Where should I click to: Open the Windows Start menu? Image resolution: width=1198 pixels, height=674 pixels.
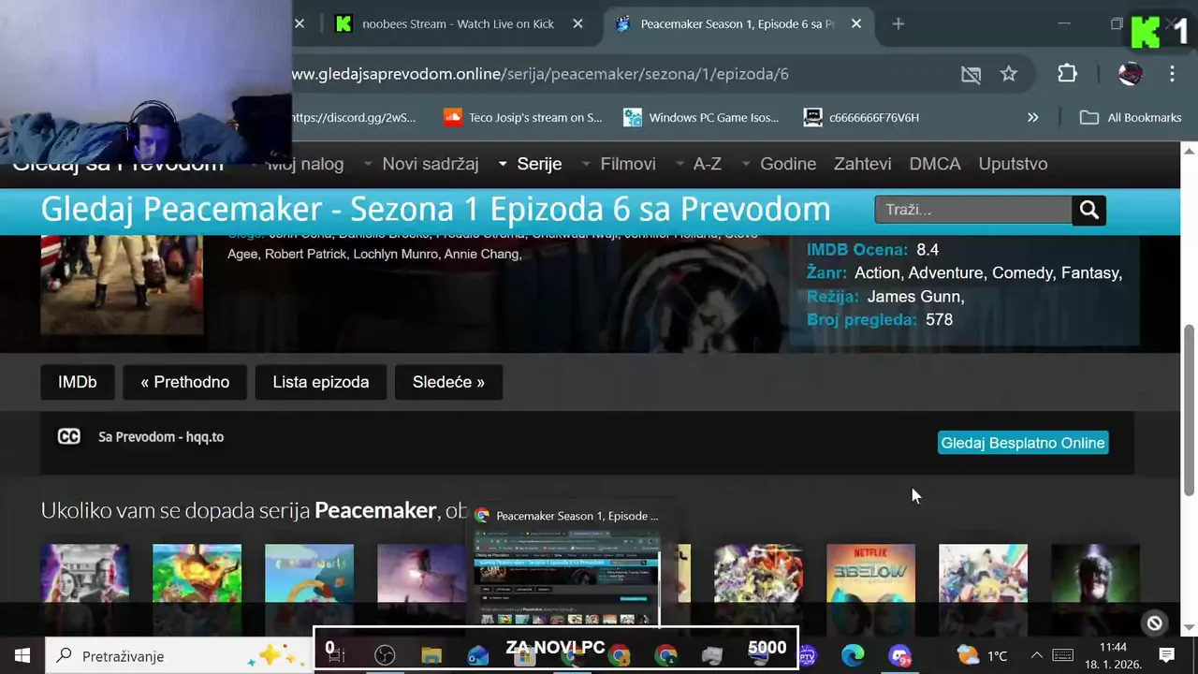click(22, 655)
